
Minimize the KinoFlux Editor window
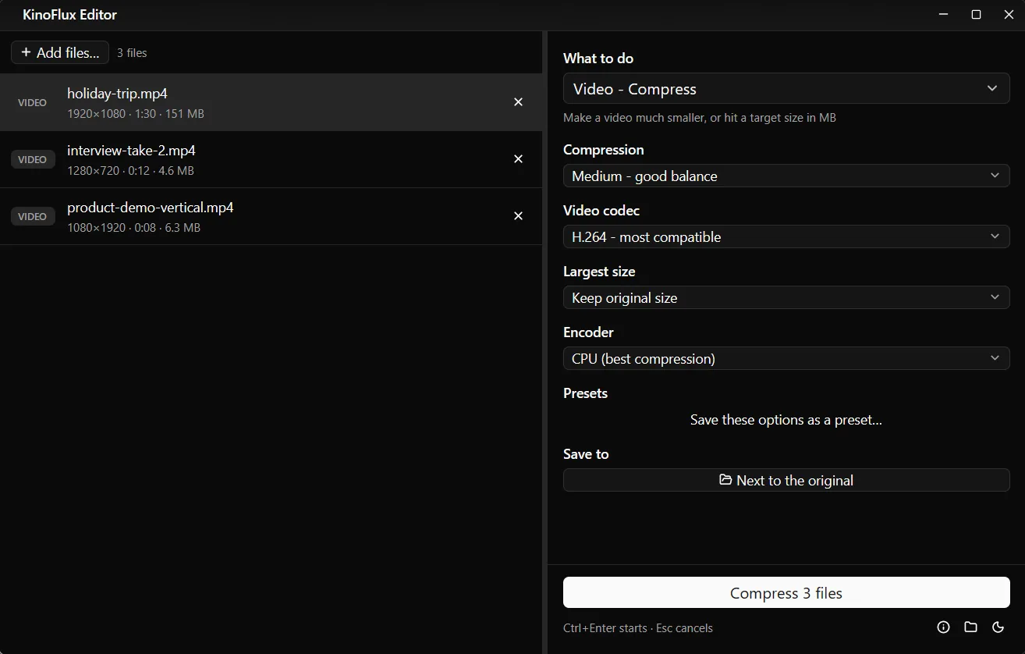pyautogui.click(x=944, y=15)
